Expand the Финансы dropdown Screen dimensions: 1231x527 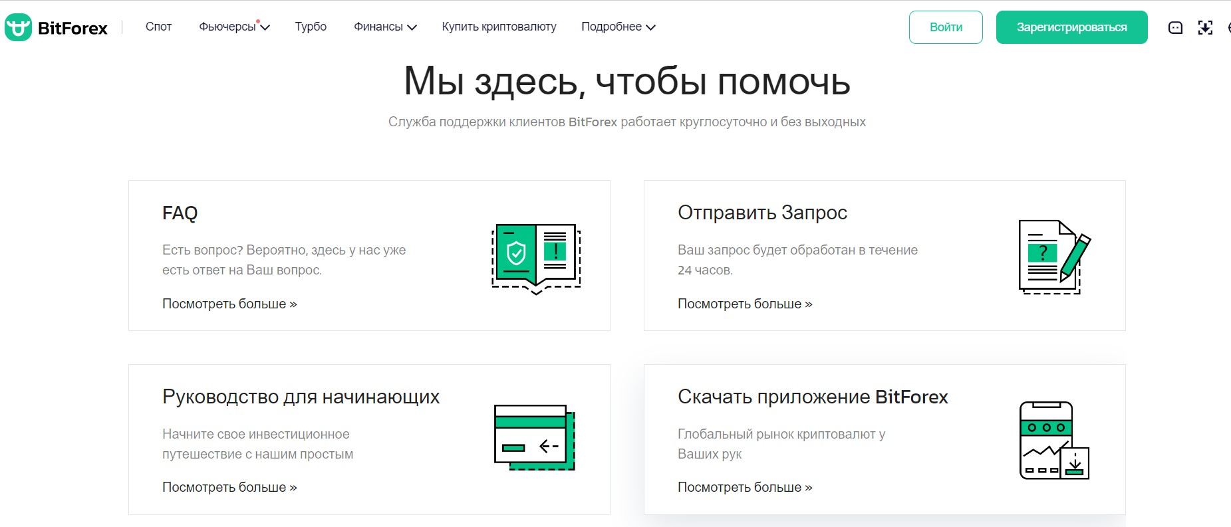click(x=385, y=27)
